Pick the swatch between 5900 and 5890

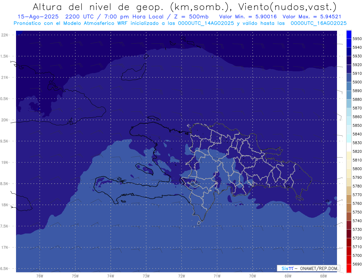pyautogui.click(x=349, y=86)
